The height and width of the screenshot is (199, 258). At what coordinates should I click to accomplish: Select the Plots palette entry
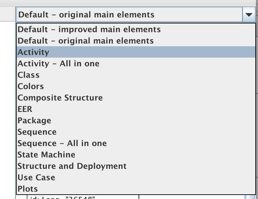[136, 189]
